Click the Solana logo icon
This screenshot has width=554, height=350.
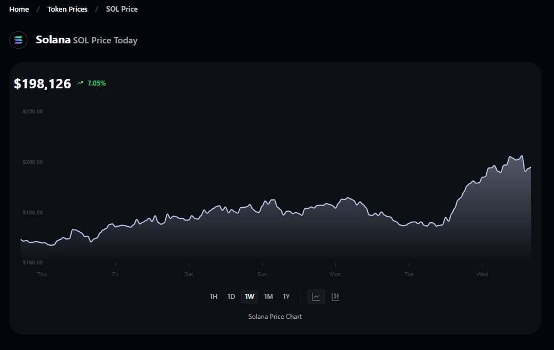point(18,40)
